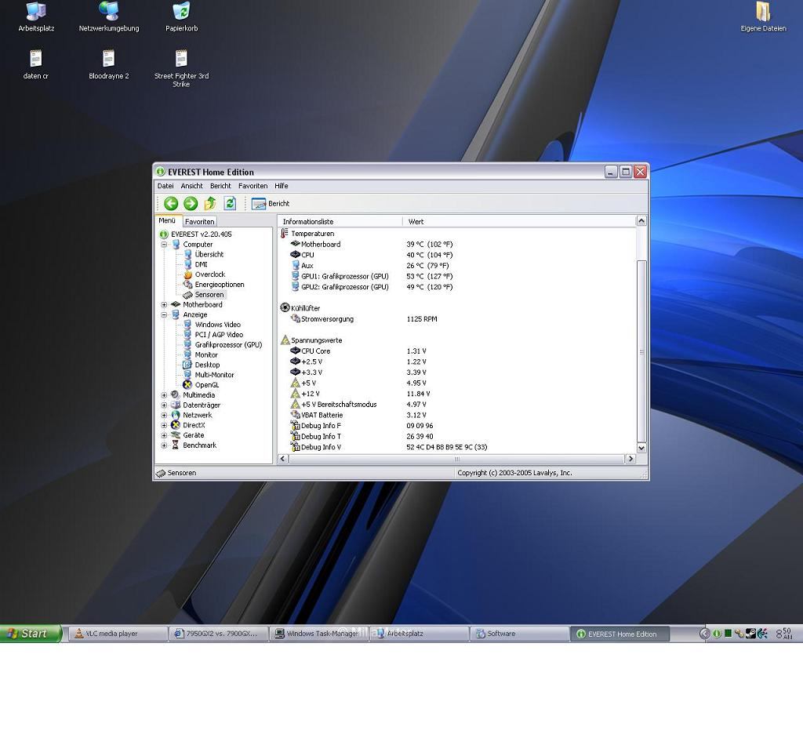Open the Bericht menu in menu bar

220,186
